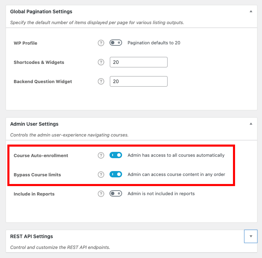Disable the Course Auto-enrollment toggle
262x258 pixels.
click(x=116, y=155)
